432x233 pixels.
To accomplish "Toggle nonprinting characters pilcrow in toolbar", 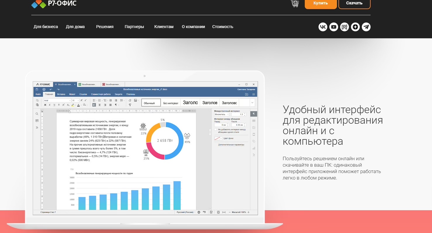I will tap(116, 105).
